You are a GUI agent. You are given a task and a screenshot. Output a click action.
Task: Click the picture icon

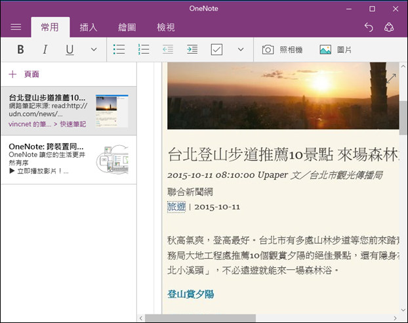coord(325,49)
